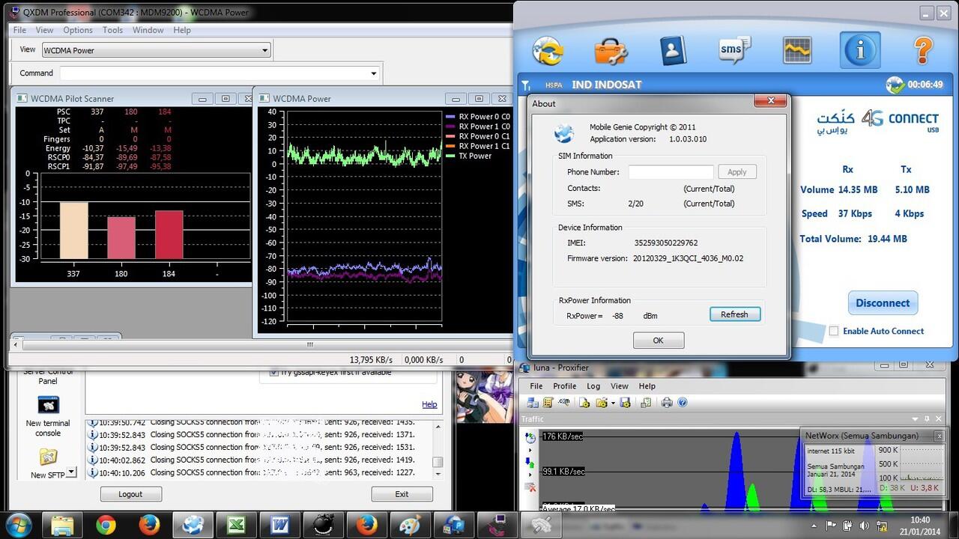Open the Help link in SSH panel
The height and width of the screenshot is (539, 959).
[x=429, y=404]
